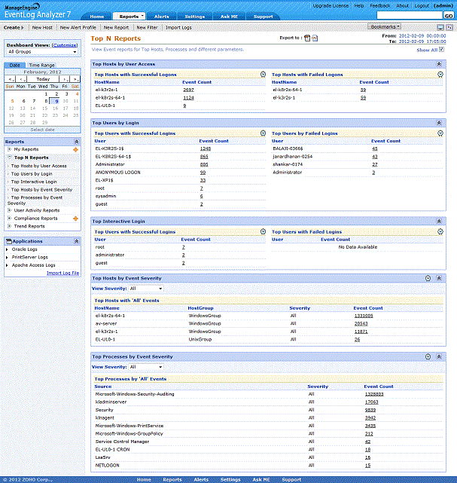Click the orange plus icon beside My Reports
The height and width of the screenshot is (483, 457).
[x=75, y=149]
